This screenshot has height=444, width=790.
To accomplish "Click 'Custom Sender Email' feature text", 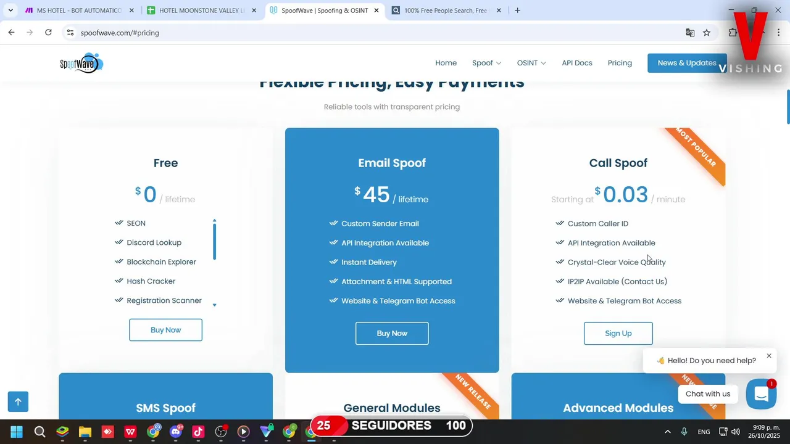I will click(380, 223).
